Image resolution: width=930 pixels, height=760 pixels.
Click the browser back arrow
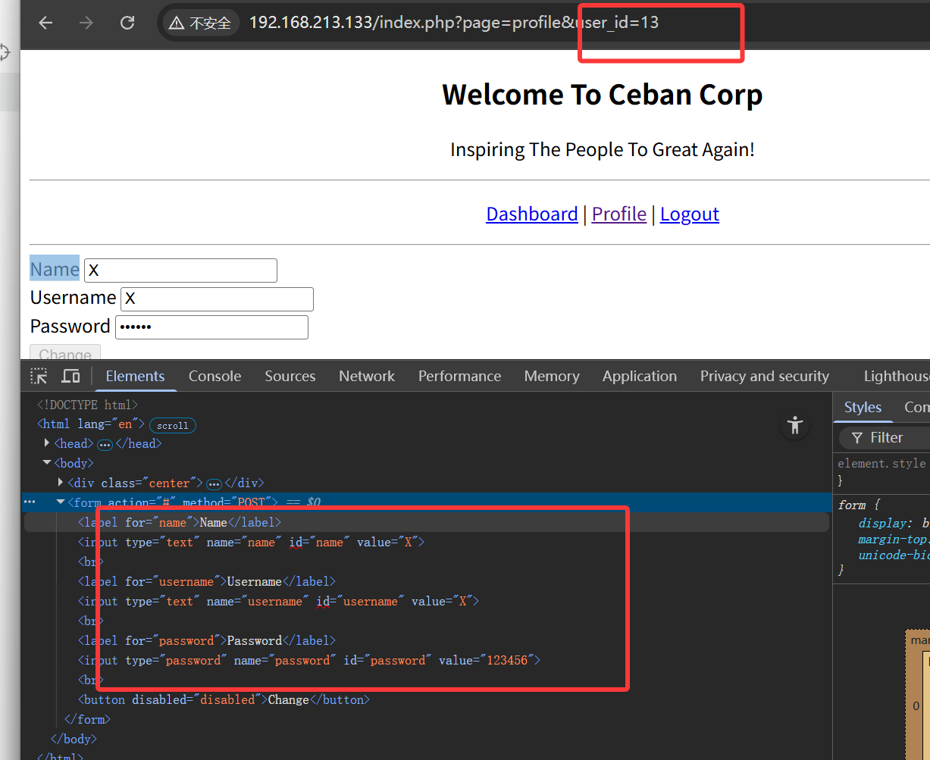pos(45,23)
